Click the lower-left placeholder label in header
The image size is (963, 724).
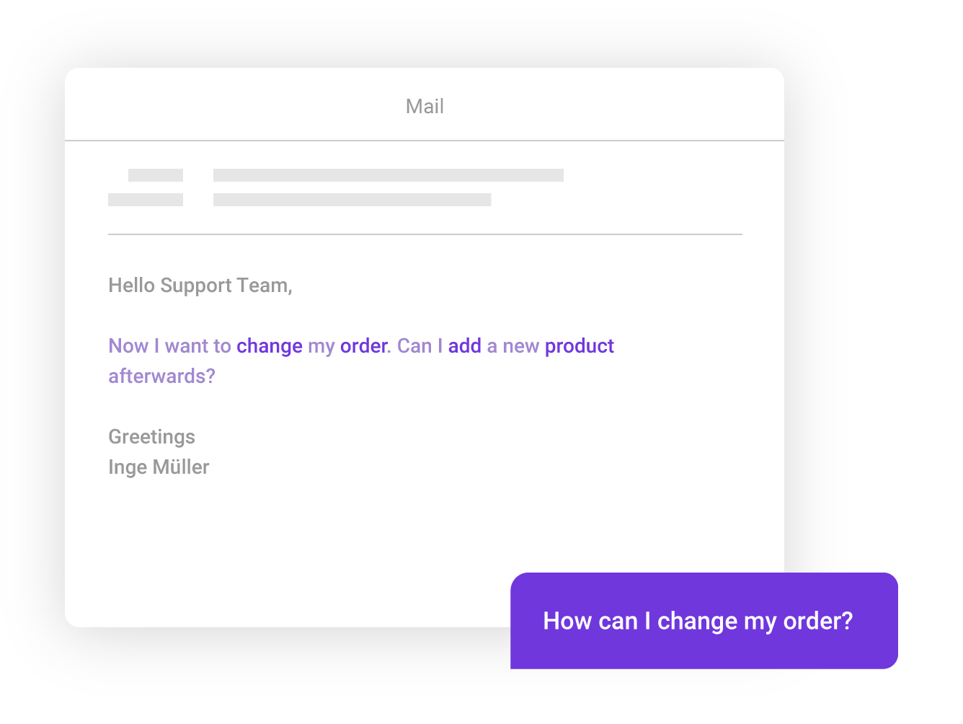click(x=146, y=200)
